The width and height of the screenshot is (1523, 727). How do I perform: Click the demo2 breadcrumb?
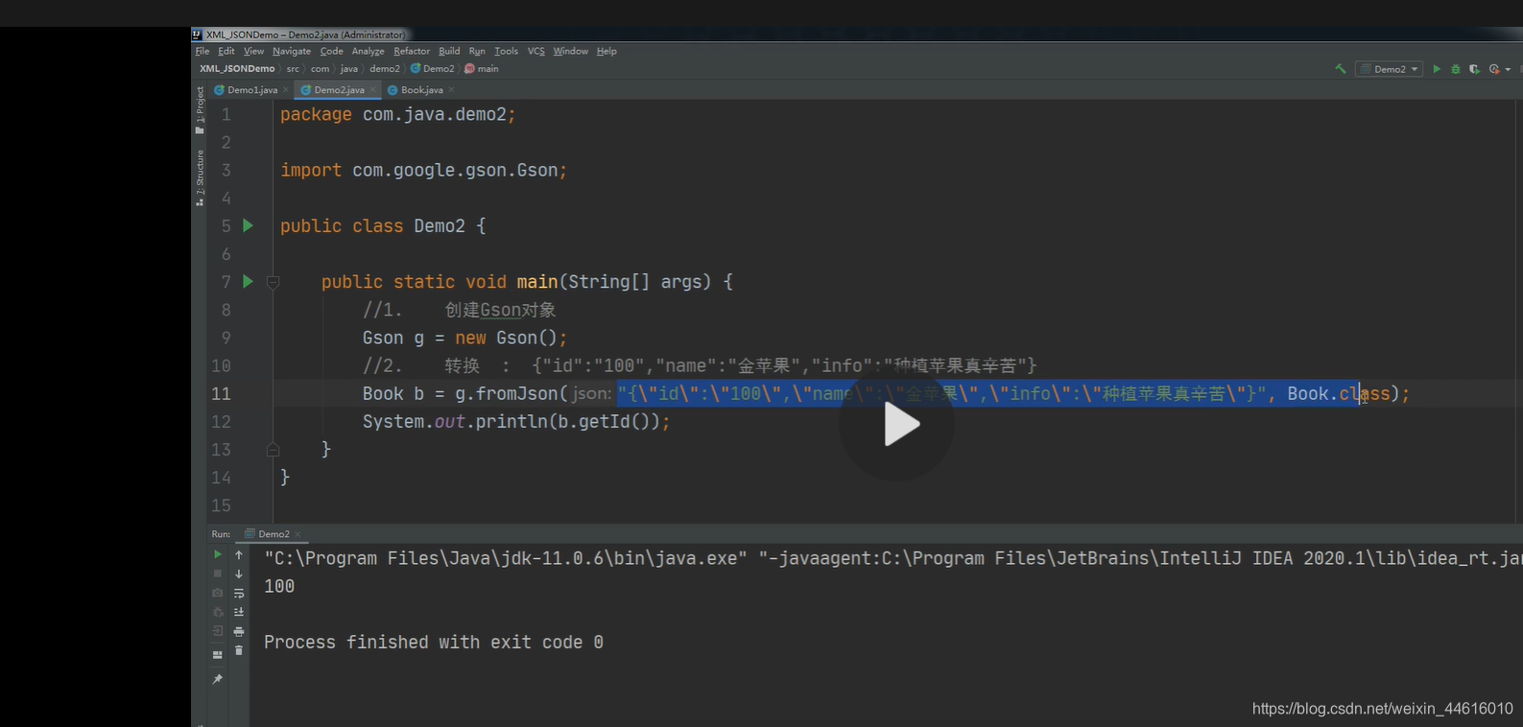pos(385,69)
